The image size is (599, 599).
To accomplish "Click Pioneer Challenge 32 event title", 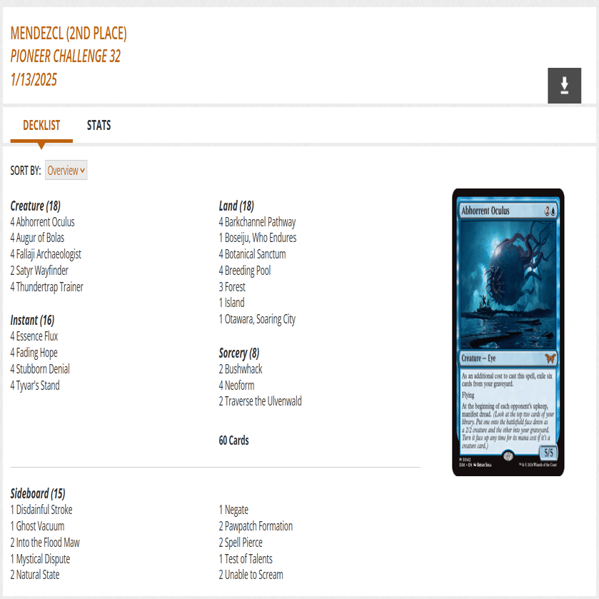I will point(65,56).
